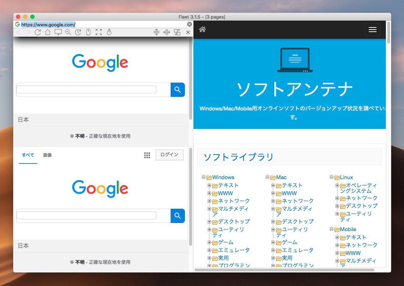
Task: Click the blue search button in the lower Google pane
Action: pyautogui.click(x=177, y=216)
